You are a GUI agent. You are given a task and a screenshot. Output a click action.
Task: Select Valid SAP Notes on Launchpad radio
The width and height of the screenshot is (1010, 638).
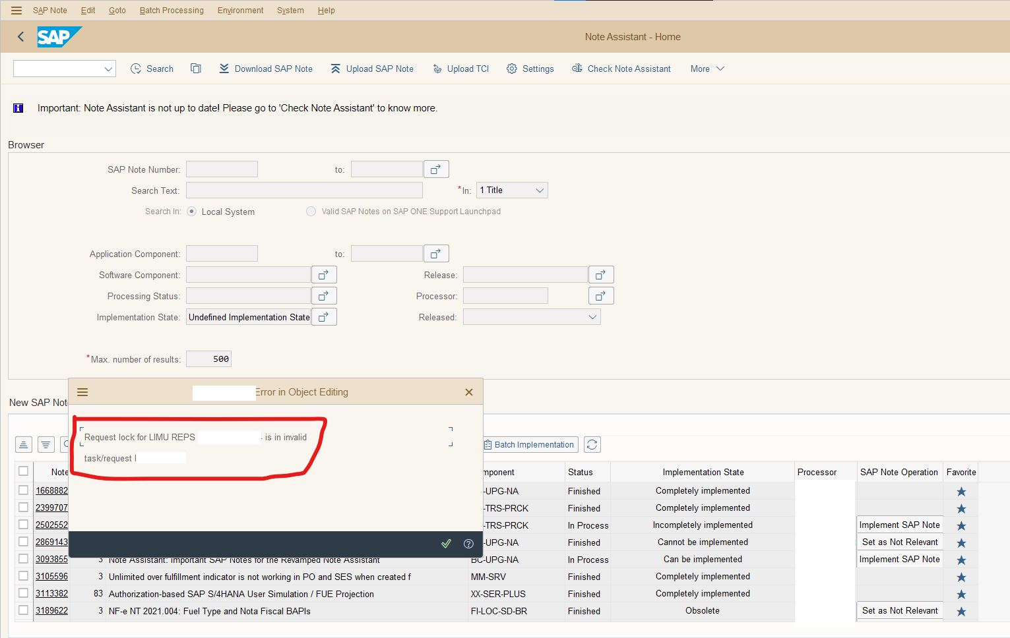(311, 212)
